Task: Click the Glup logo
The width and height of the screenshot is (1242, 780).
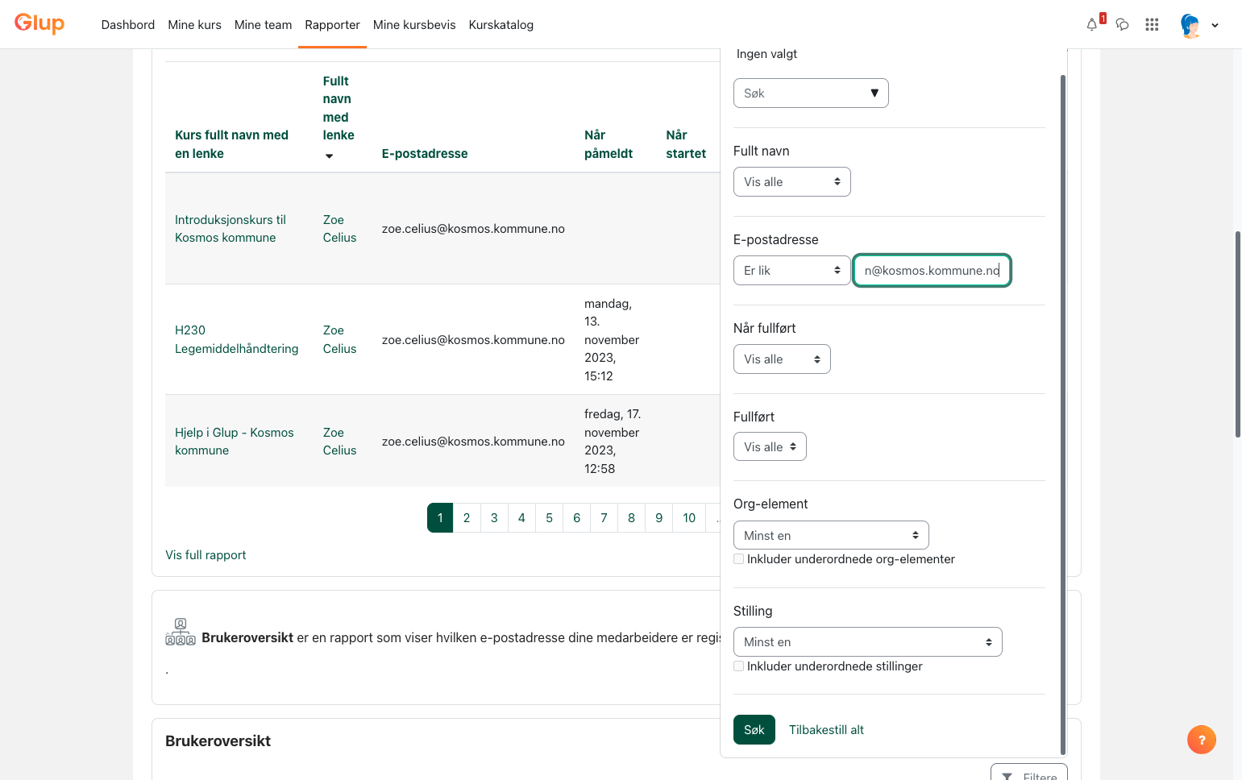Action: tap(39, 23)
